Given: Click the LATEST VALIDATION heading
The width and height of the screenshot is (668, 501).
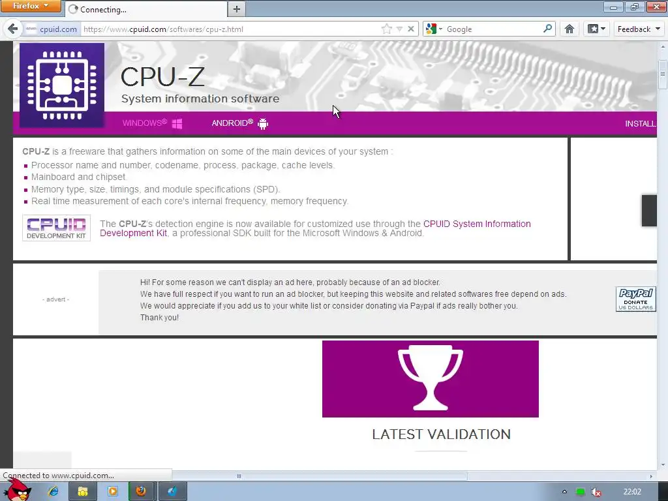Looking at the screenshot, I should [x=442, y=434].
